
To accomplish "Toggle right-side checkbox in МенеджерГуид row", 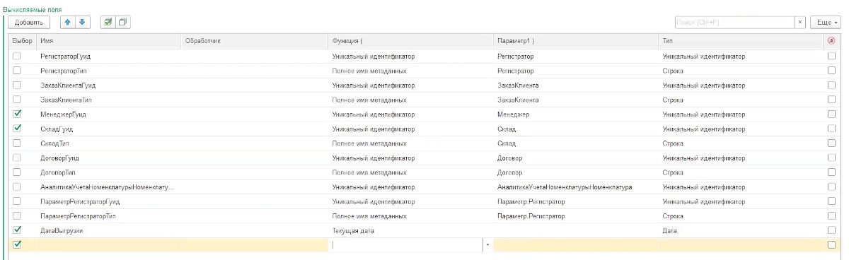I will [x=831, y=113].
